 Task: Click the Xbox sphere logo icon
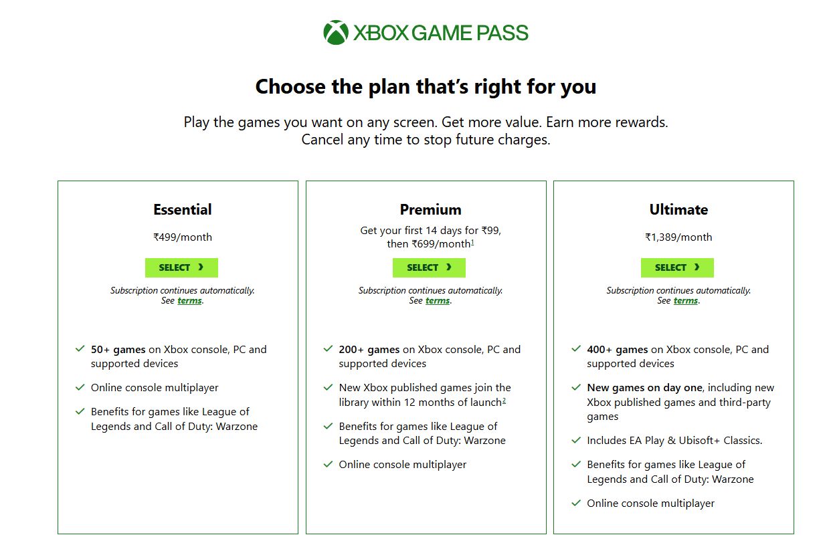[335, 32]
